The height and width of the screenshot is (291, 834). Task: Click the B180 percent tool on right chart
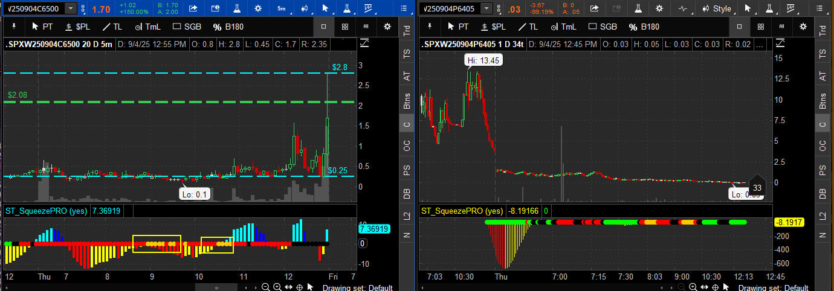click(644, 27)
